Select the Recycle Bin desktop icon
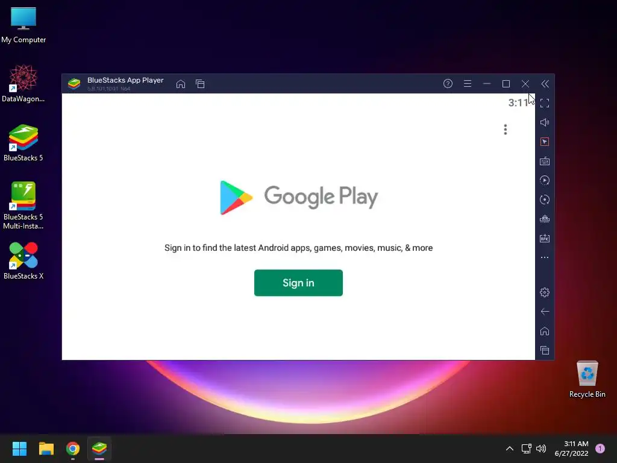This screenshot has height=463, width=617. coord(587,380)
